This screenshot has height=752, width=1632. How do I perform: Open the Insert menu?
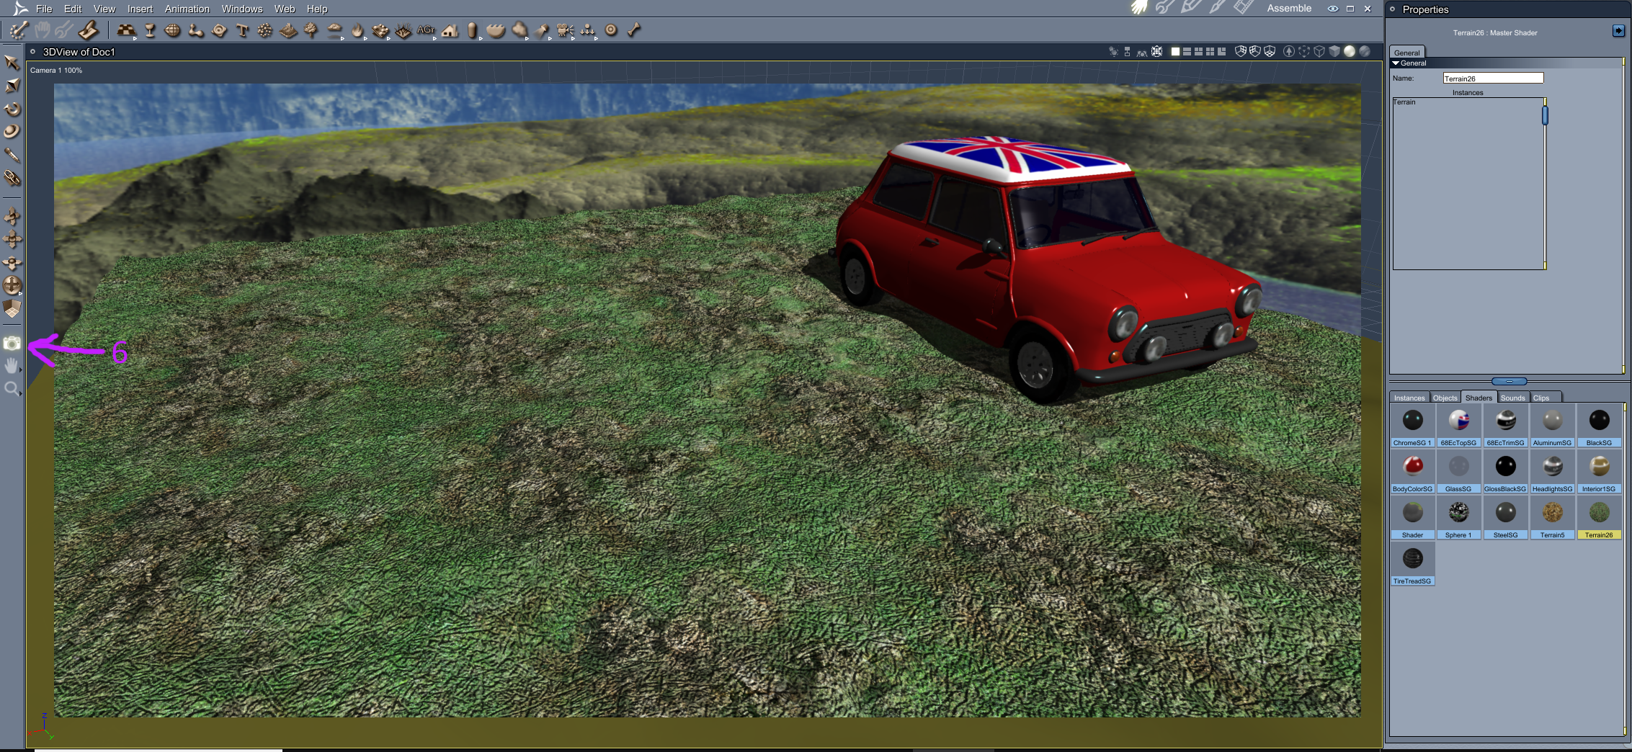pos(140,9)
